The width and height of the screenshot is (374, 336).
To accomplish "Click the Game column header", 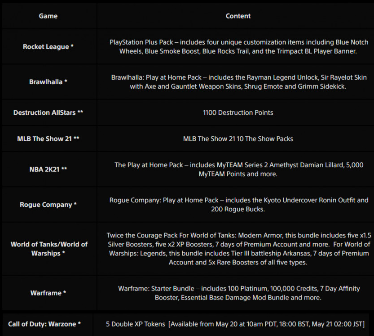I will 48,16.
